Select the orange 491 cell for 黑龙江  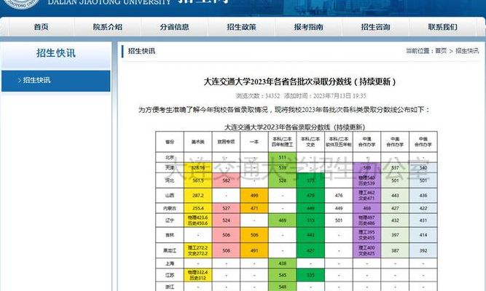254,250
